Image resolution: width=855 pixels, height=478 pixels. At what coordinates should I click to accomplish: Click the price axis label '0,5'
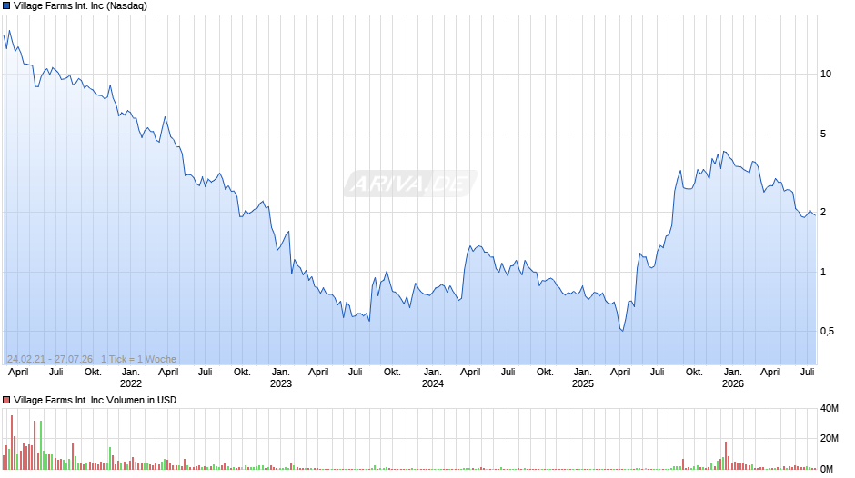[827, 332]
